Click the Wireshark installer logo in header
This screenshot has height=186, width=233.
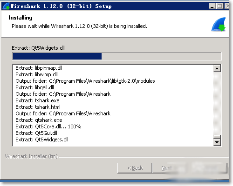pyautogui.click(x=219, y=24)
